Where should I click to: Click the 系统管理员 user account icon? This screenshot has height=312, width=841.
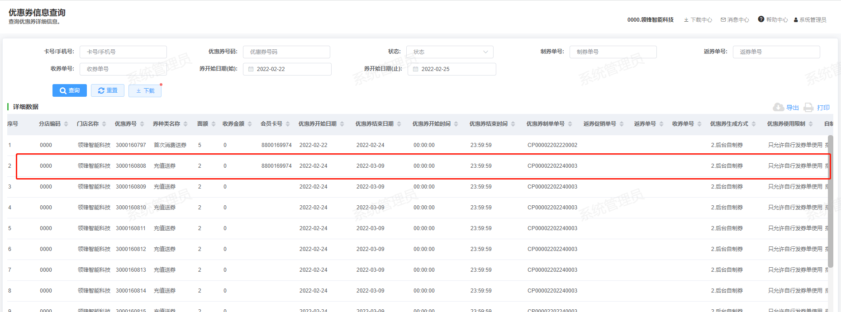click(x=796, y=20)
